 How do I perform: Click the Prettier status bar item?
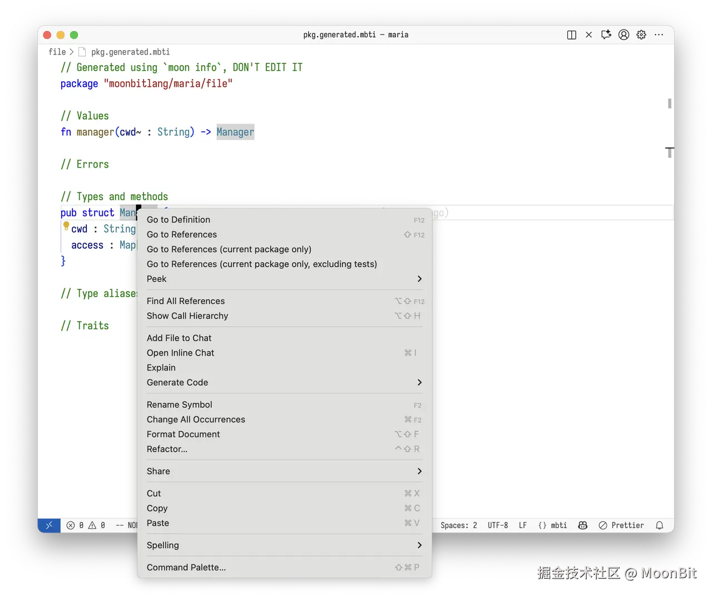click(621, 525)
